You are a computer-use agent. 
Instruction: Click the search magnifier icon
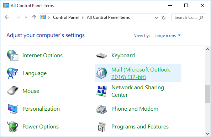coord(201,17)
